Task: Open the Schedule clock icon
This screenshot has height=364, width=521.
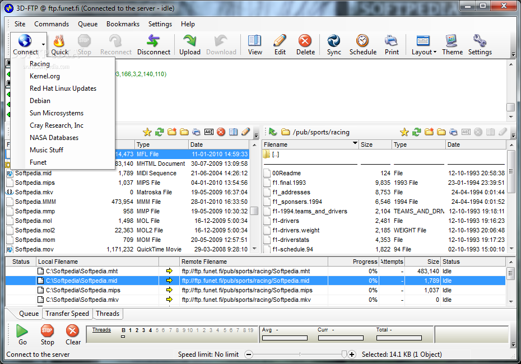Action: pyautogui.click(x=362, y=41)
